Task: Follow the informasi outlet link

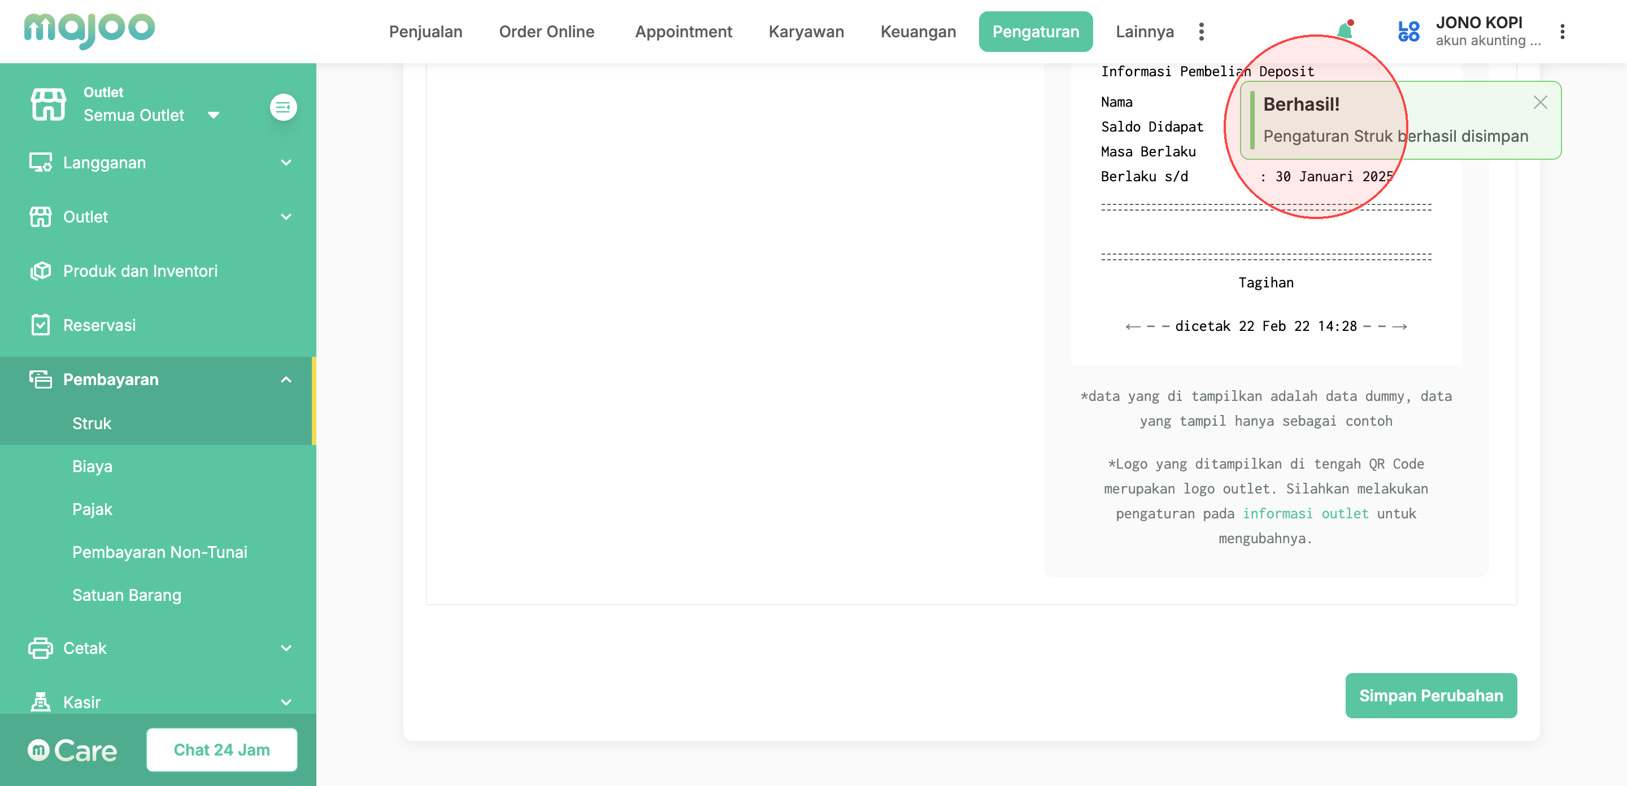Action: point(1305,513)
